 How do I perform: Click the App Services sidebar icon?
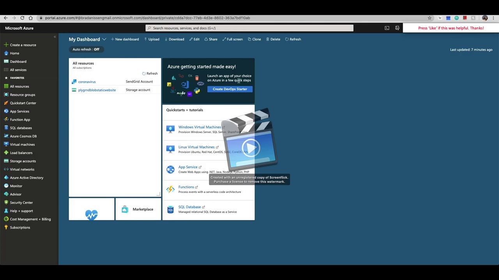point(6,111)
